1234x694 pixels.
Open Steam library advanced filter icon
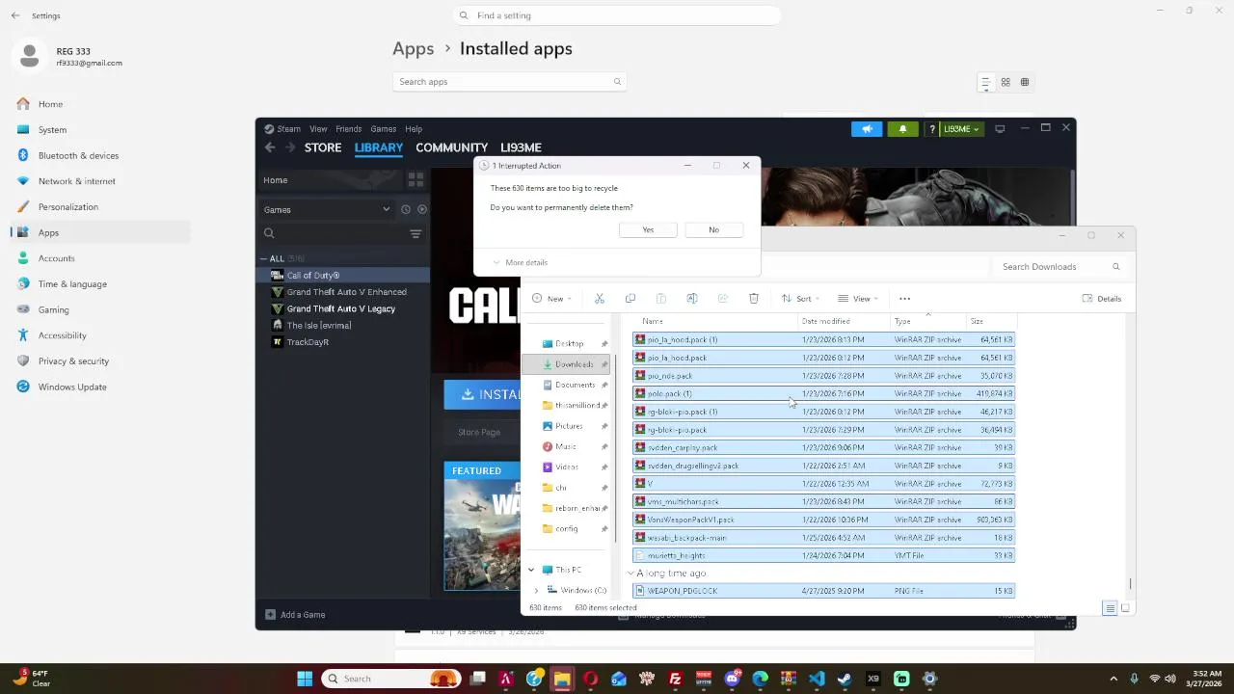pyautogui.click(x=416, y=233)
